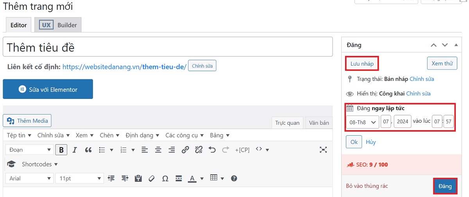The image size is (469, 197).
Task: Remove link with the unlink icon
Action: coord(199,150)
